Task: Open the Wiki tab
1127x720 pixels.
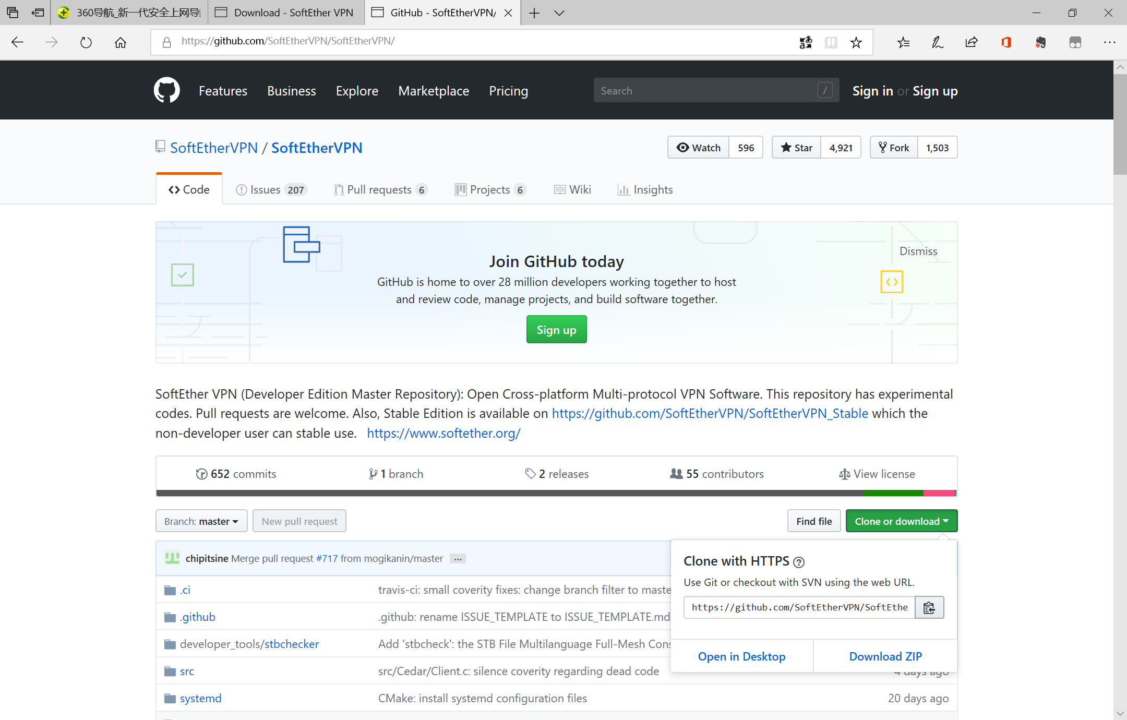Action: [572, 189]
